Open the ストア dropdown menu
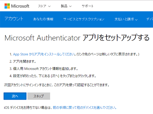The height and width of the screenshot is (114, 153). coord(44,6)
